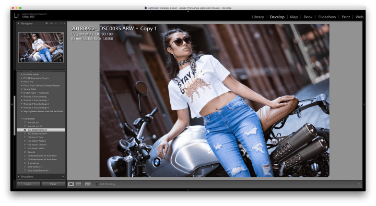Expand Thomas X-Trans Settings 4 folder
This screenshot has width=376, height=206.
22,108
